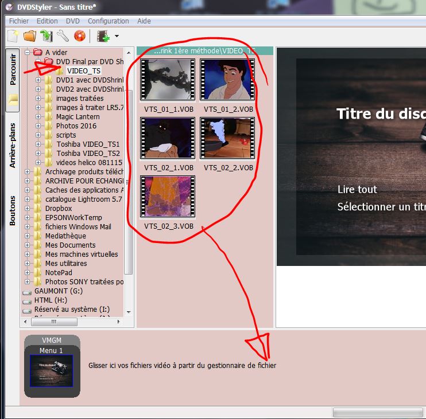Open project with the orange folder icon
The width and height of the screenshot is (426, 419).
click(x=30, y=36)
